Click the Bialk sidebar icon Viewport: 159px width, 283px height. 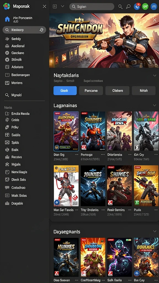click(x=7, y=150)
